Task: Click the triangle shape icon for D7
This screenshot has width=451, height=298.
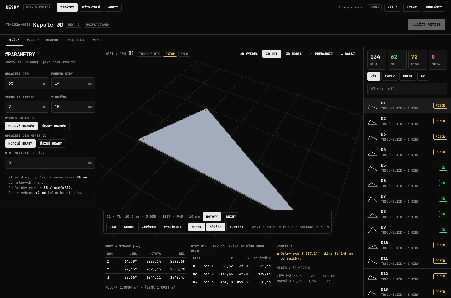Action: [372, 199]
